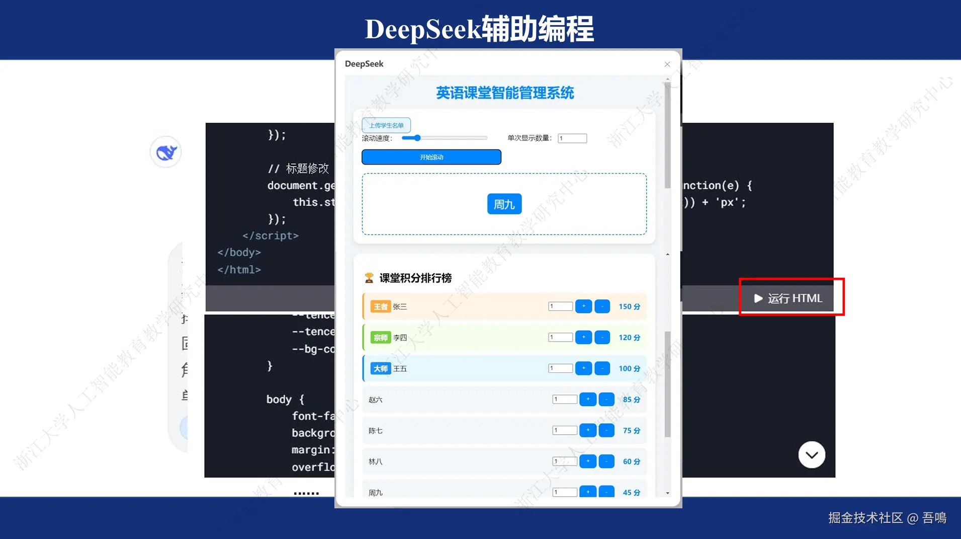Click the name 林八 in leaderboard
The width and height of the screenshot is (961, 539).
(376, 461)
